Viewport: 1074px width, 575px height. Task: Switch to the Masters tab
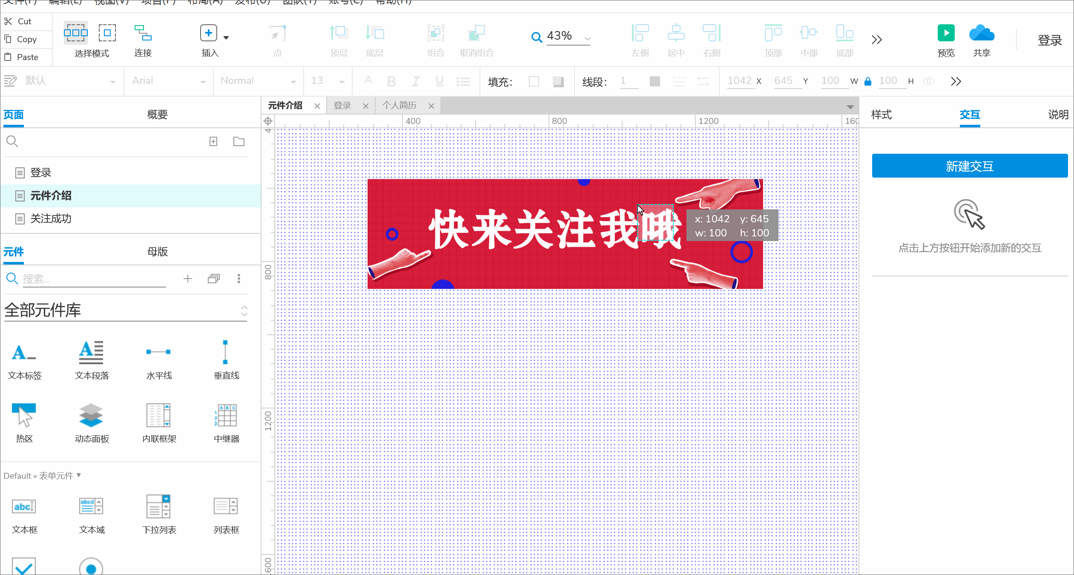click(157, 252)
